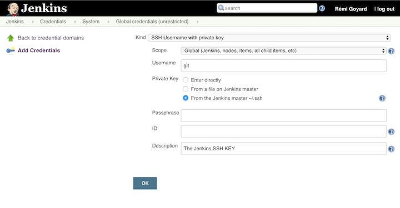This screenshot has height=208, width=400.
Task: Open the Scope dropdown
Action: pos(283,50)
